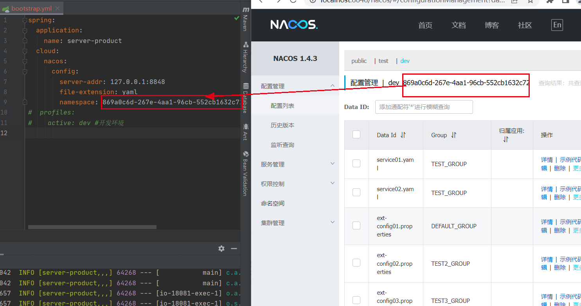Select all configs via header checkbox
The height and width of the screenshot is (306, 581).
(x=356, y=134)
